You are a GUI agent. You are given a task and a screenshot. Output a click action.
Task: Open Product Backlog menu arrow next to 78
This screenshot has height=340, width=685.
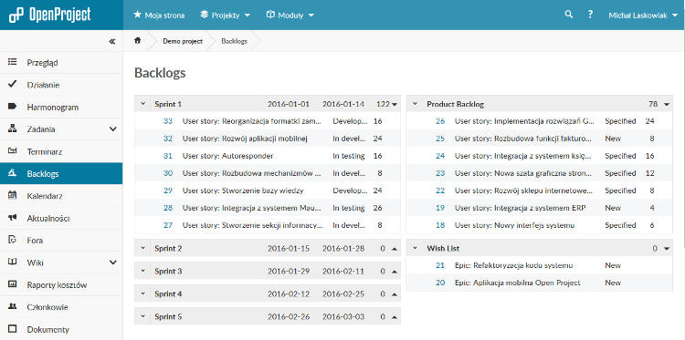[x=666, y=105]
